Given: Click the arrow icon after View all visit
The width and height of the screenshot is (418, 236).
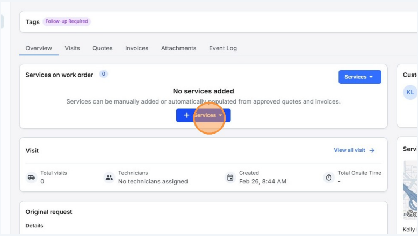Looking at the screenshot, I should (372, 150).
